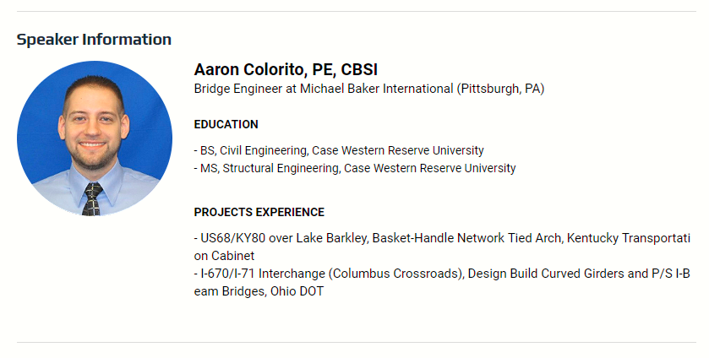Click the name Aaron Colorito, PE, CBSI

click(x=286, y=69)
